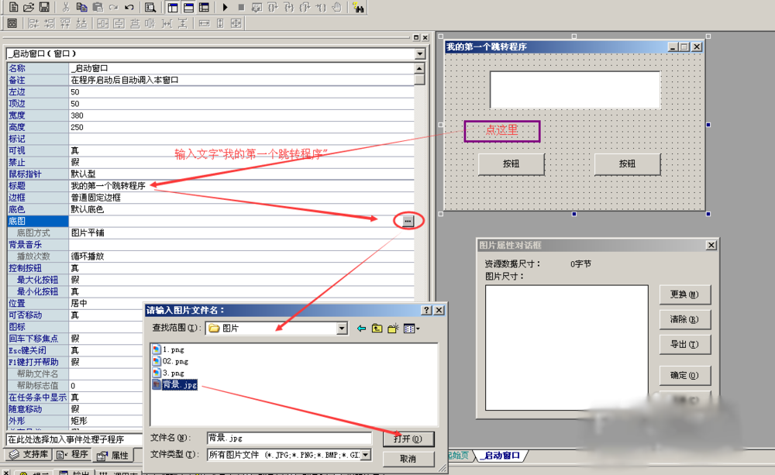
Task: Create new folder in file dialog
Action: tap(394, 329)
